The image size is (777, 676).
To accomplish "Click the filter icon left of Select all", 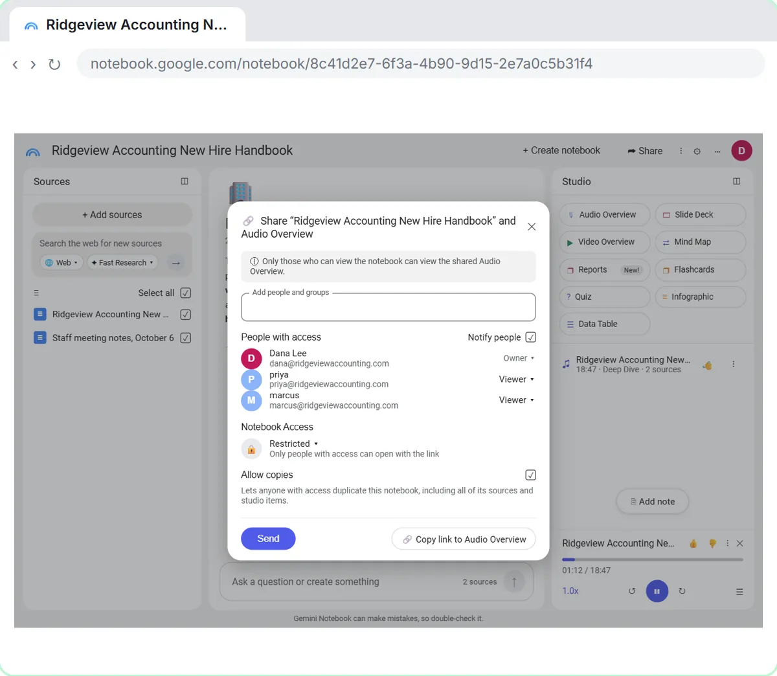I will coord(36,293).
